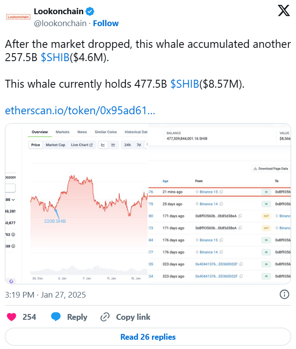Screen dimensions: 296x349
Task: Click the X logo icon
Action: click(x=284, y=12)
